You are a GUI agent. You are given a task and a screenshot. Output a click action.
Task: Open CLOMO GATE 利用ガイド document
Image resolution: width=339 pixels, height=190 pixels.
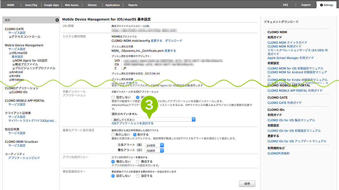pos(284,103)
